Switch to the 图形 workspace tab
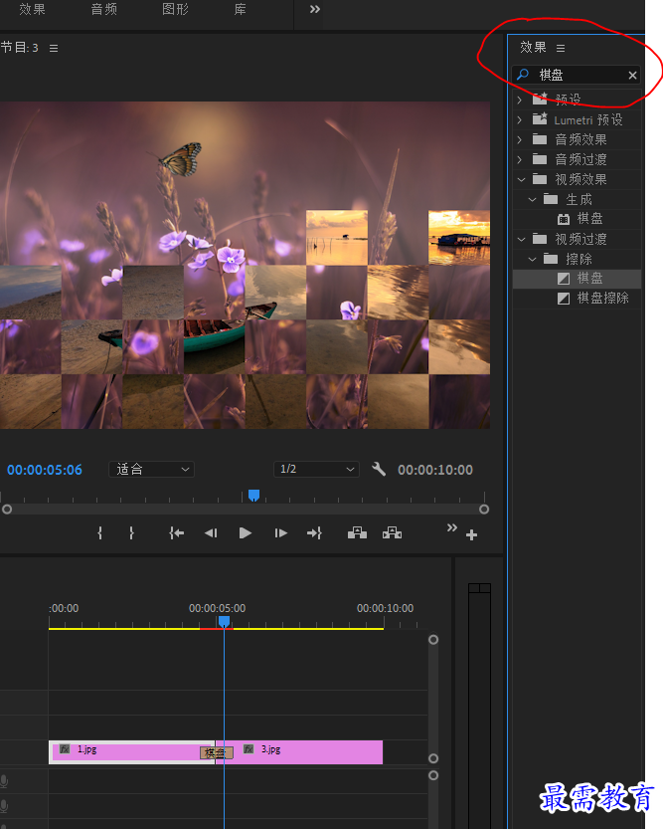Image resolution: width=663 pixels, height=829 pixels. [175, 9]
